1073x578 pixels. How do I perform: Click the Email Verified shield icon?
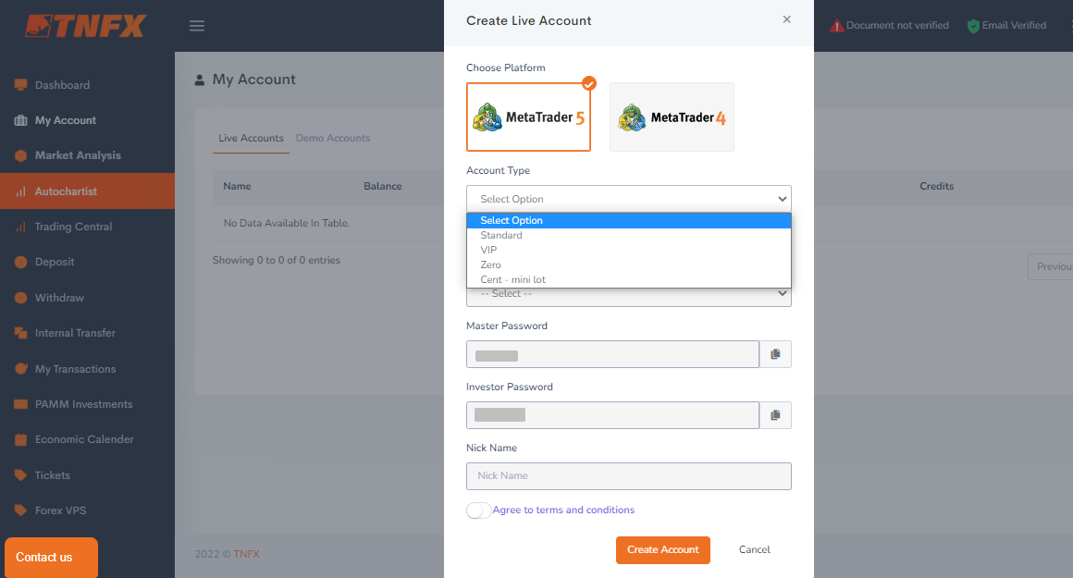(973, 26)
